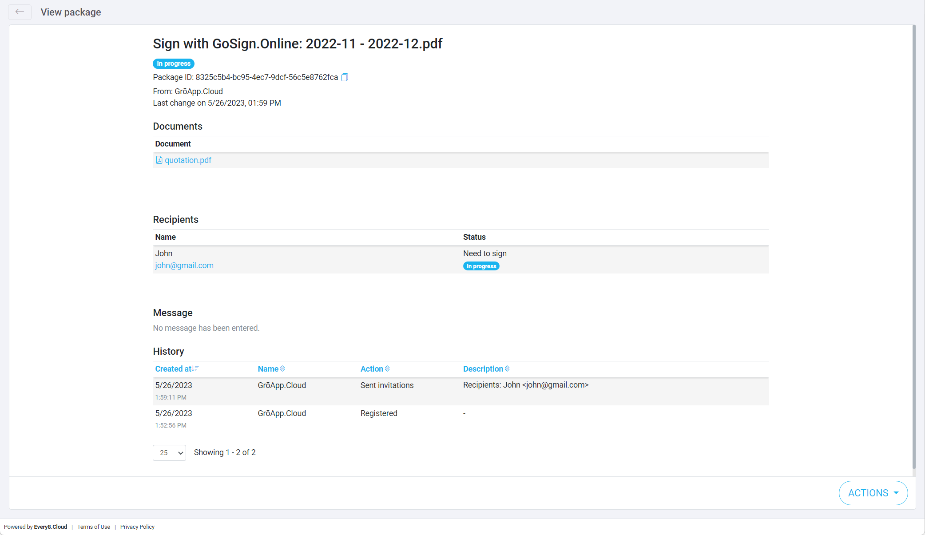The height and width of the screenshot is (535, 925).
Task: Open the ACTIONS dropdown button
Action: 873,493
